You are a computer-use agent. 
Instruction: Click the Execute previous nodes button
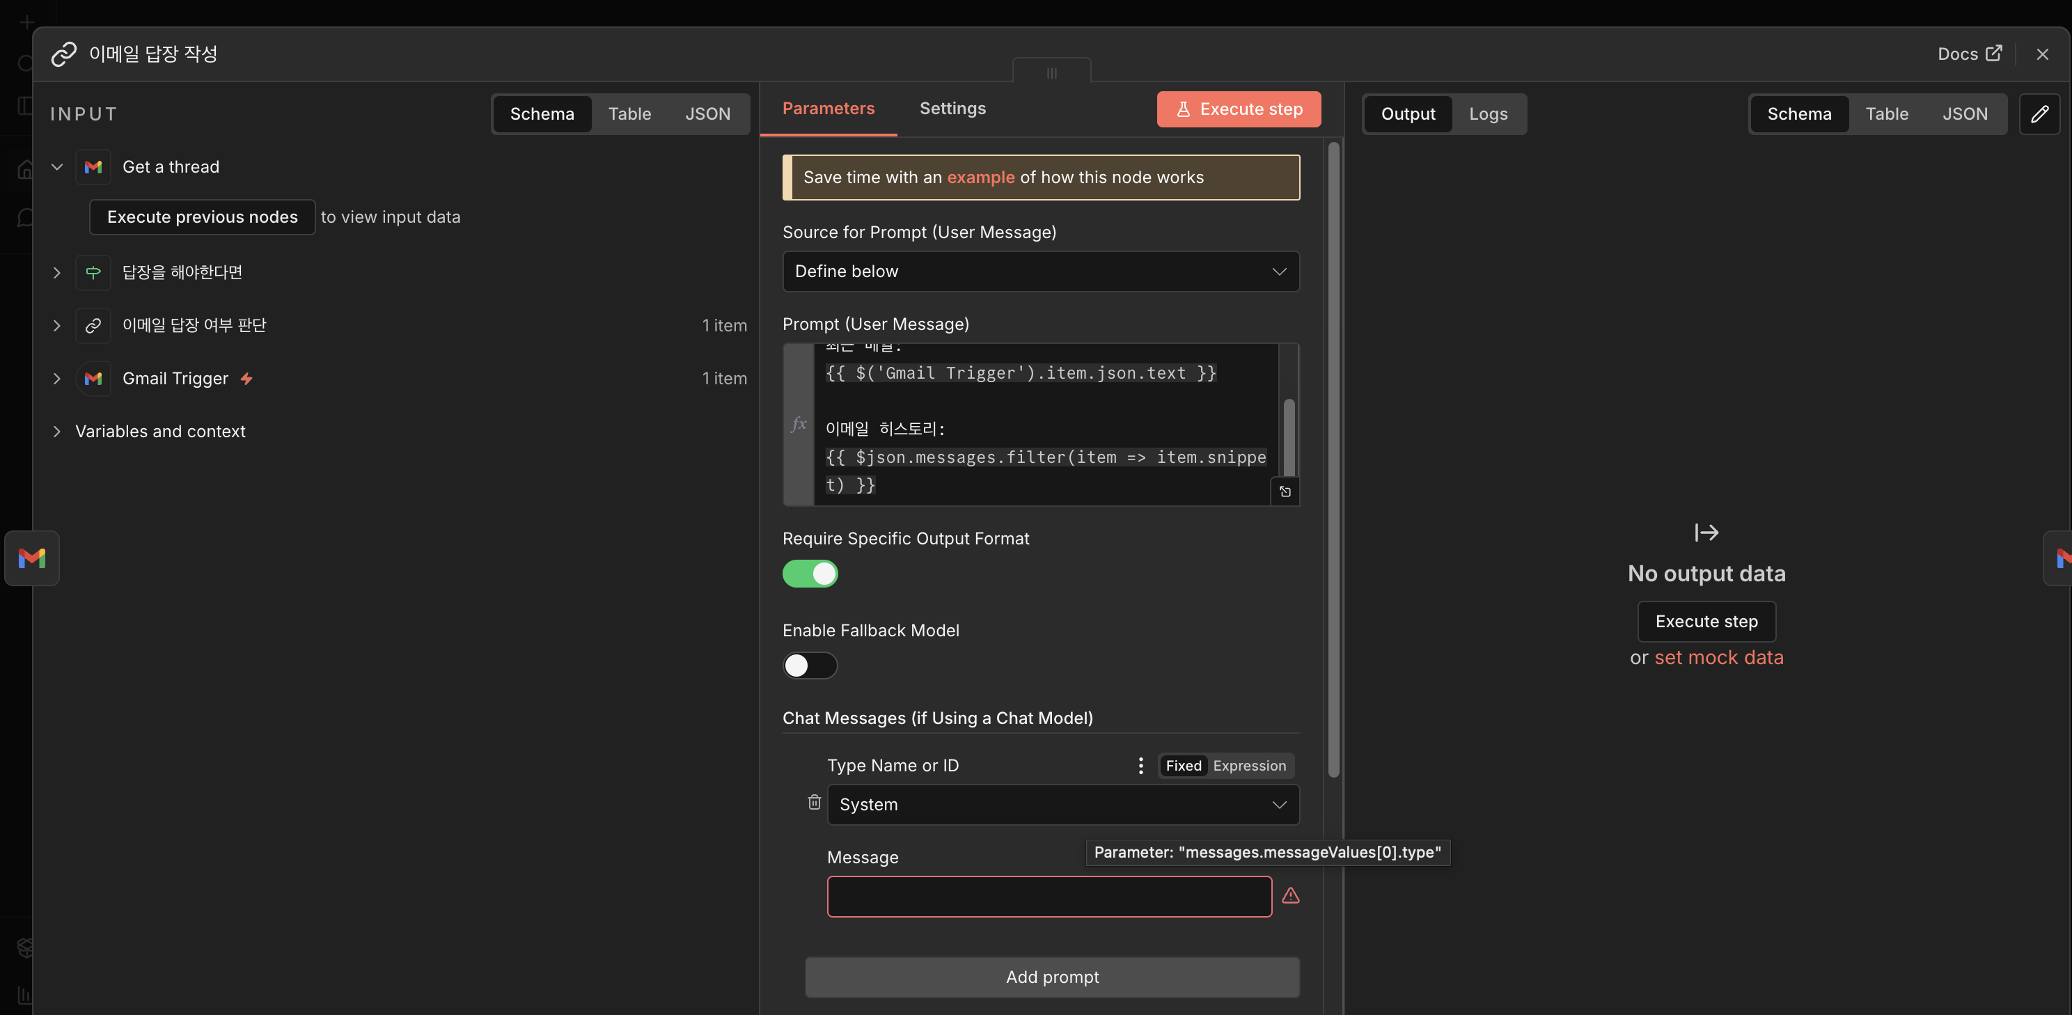click(x=202, y=217)
